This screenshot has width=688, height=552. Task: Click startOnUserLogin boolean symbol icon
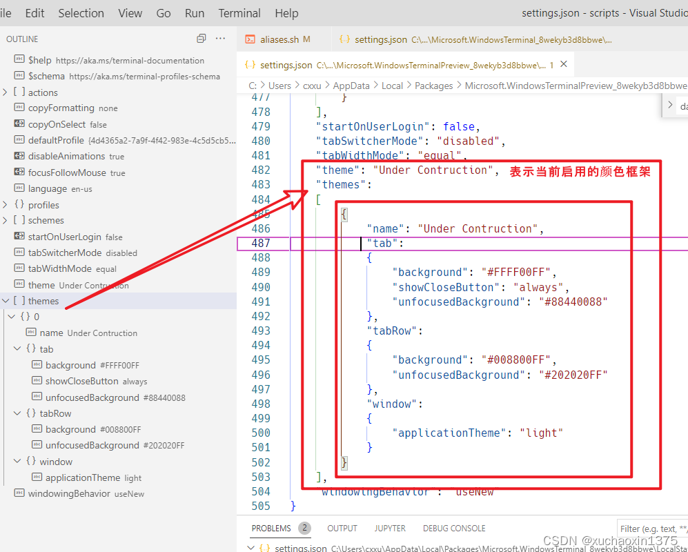19,236
